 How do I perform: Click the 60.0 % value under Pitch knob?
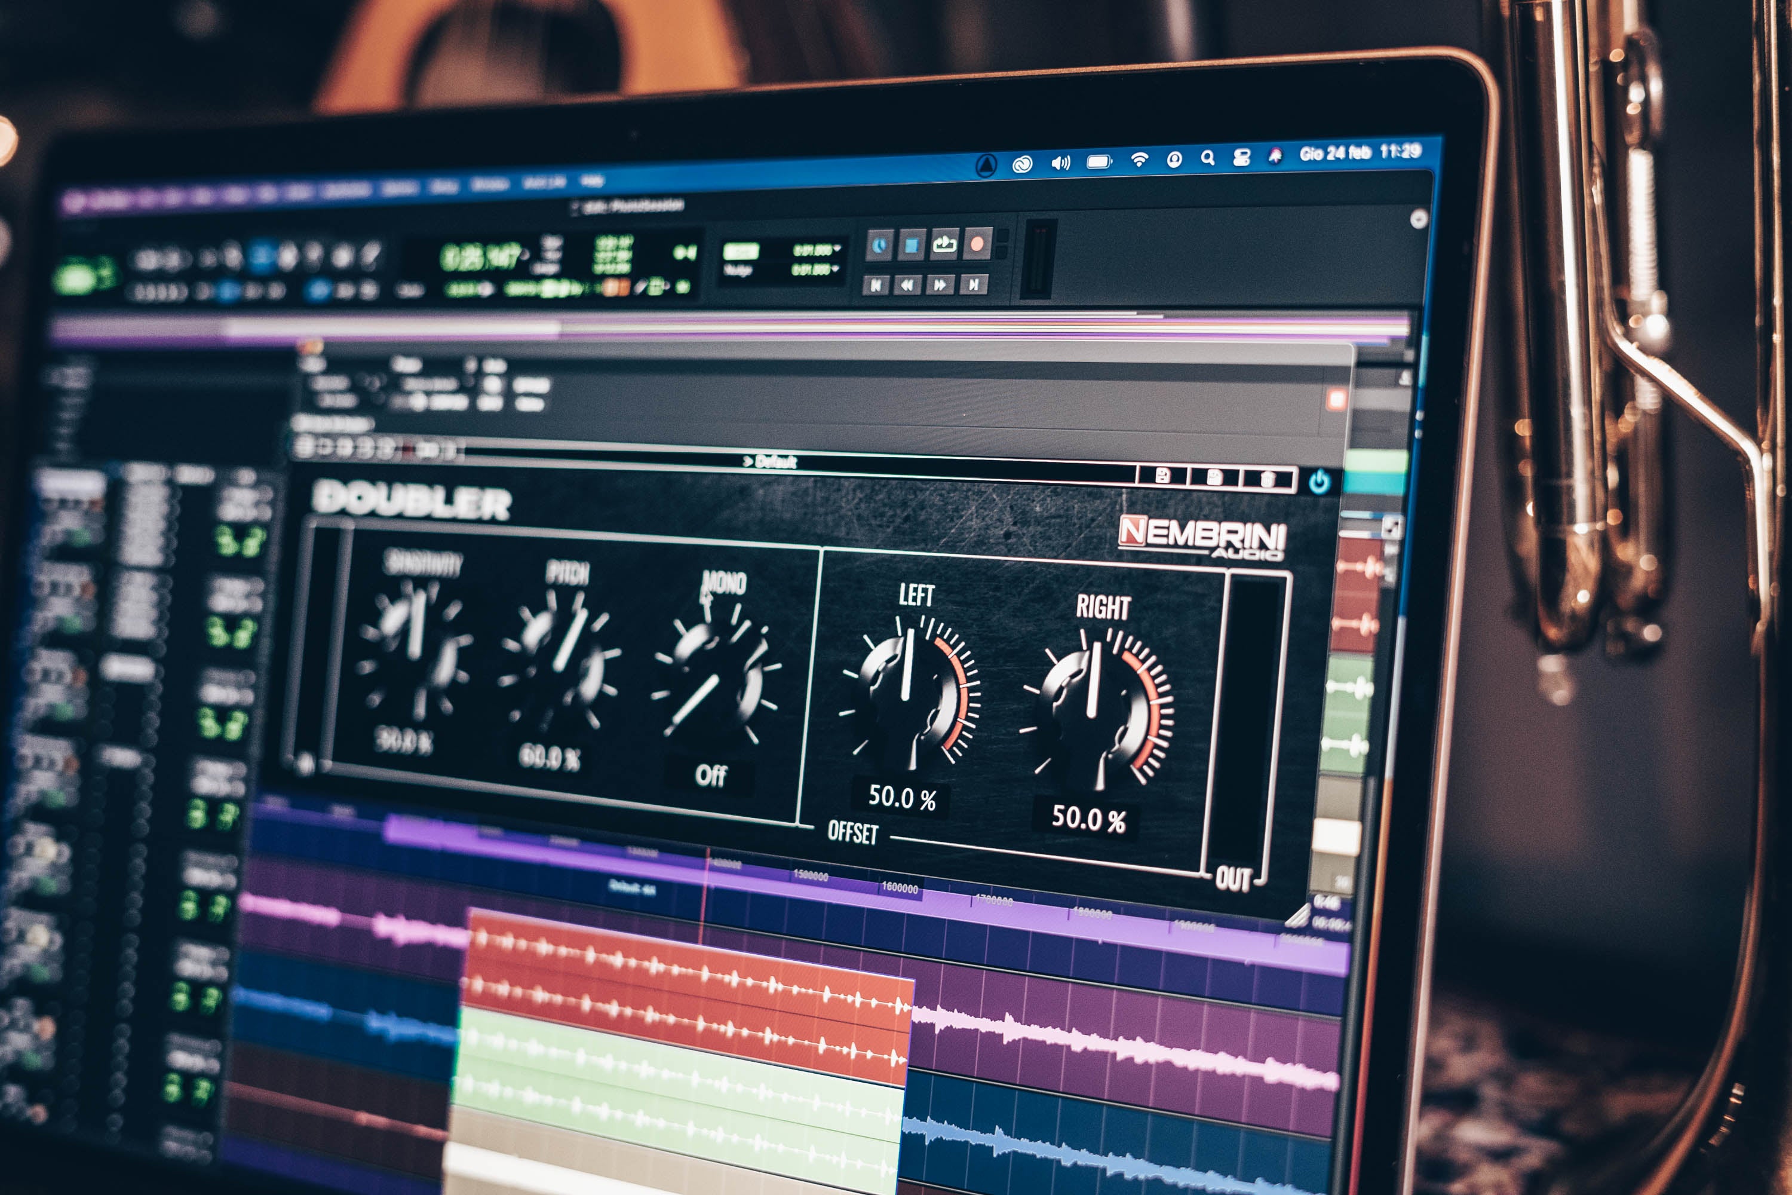550,758
